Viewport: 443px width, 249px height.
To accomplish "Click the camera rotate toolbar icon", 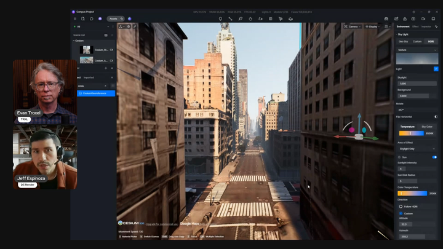I will [x=260, y=19].
